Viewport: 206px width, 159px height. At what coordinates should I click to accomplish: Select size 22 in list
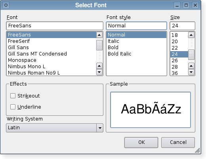point(179,48)
